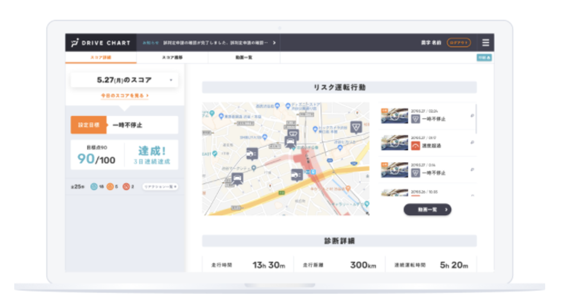This screenshot has width=563, height=306.
Task: Click the 300km distance value
Action: (363, 265)
